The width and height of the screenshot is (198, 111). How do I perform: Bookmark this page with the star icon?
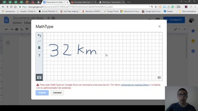[156, 7]
